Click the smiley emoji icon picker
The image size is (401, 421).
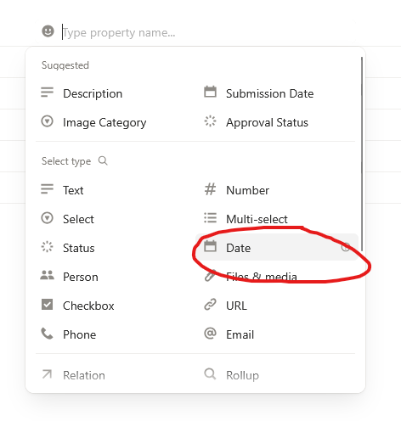48,31
